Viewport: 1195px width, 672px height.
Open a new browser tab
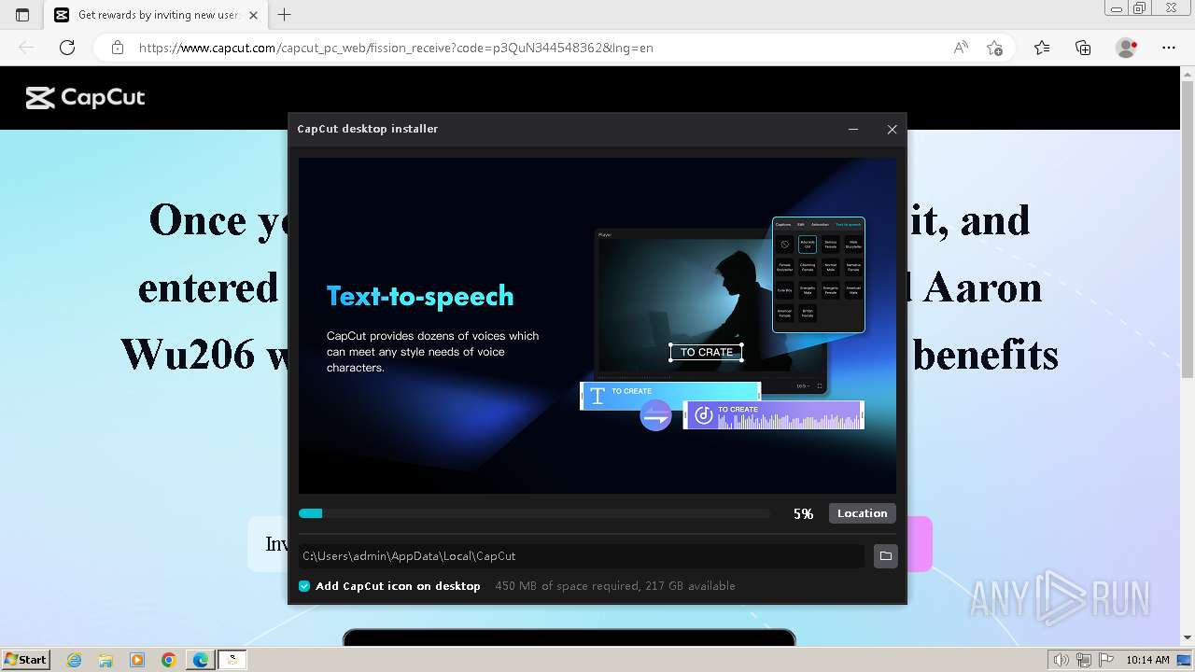285,15
